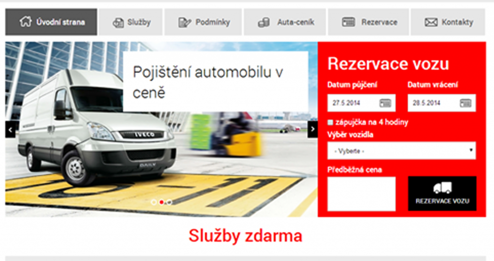494x261 pixels.
Task: Show previous slide with left arrow
Action: [10, 129]
